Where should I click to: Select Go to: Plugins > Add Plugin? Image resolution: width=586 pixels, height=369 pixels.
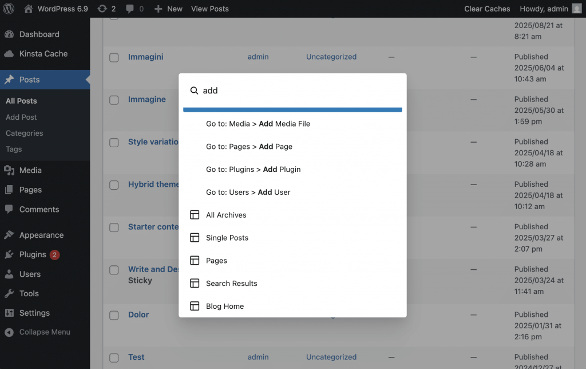tap(255, 169)
